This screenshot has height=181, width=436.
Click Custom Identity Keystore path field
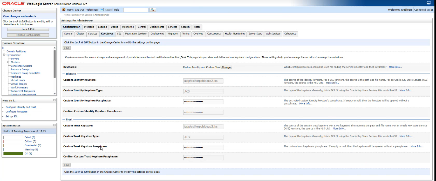(203, 81)
